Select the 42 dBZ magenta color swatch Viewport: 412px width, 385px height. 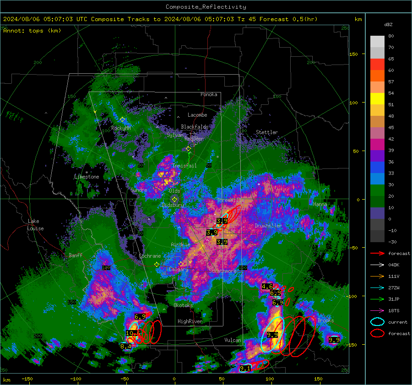[377, 144]
